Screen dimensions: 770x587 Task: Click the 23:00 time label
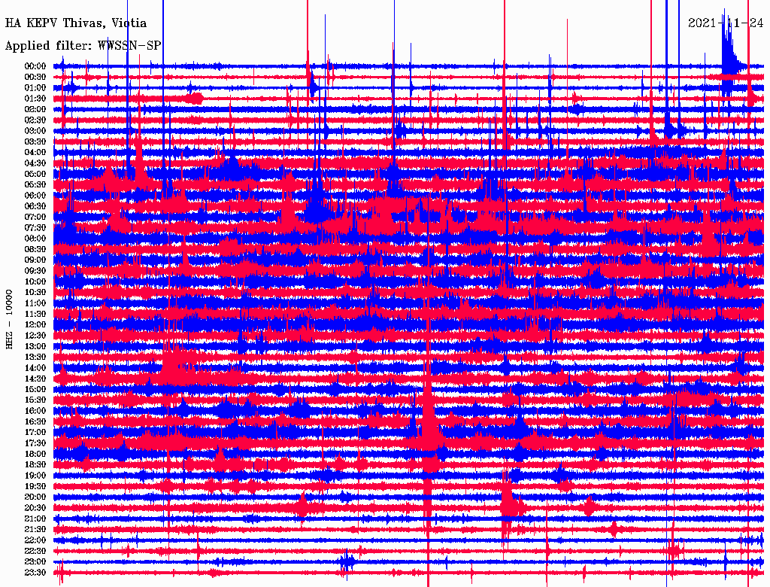click(35, 562)
